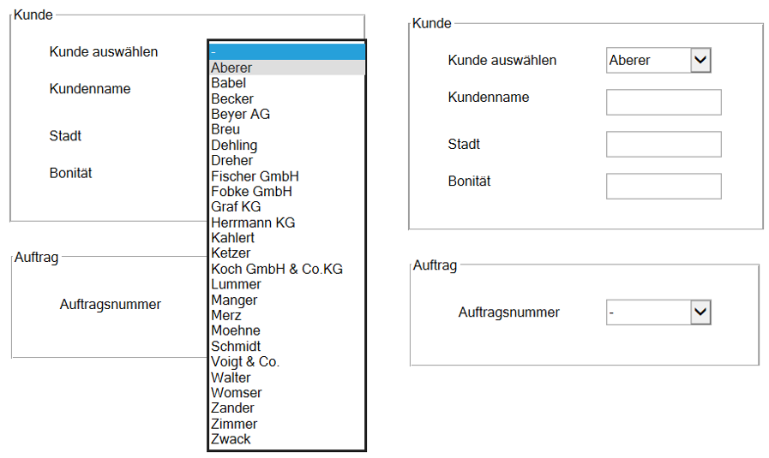Select Aberer in the customer dropdown list
The height and width of the screenshot is (458, 769).
pyautogui.click(x=287, y=68)
